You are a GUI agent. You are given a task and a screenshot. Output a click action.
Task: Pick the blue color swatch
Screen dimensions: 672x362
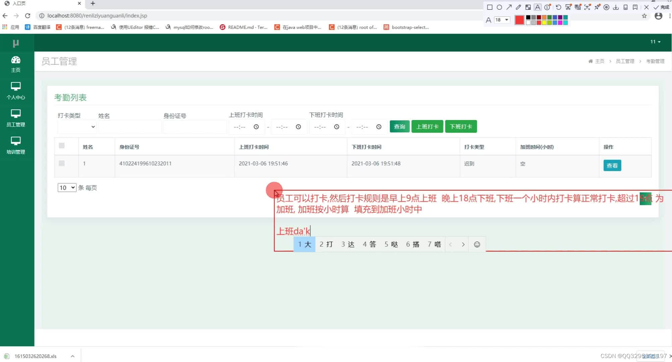555,17
